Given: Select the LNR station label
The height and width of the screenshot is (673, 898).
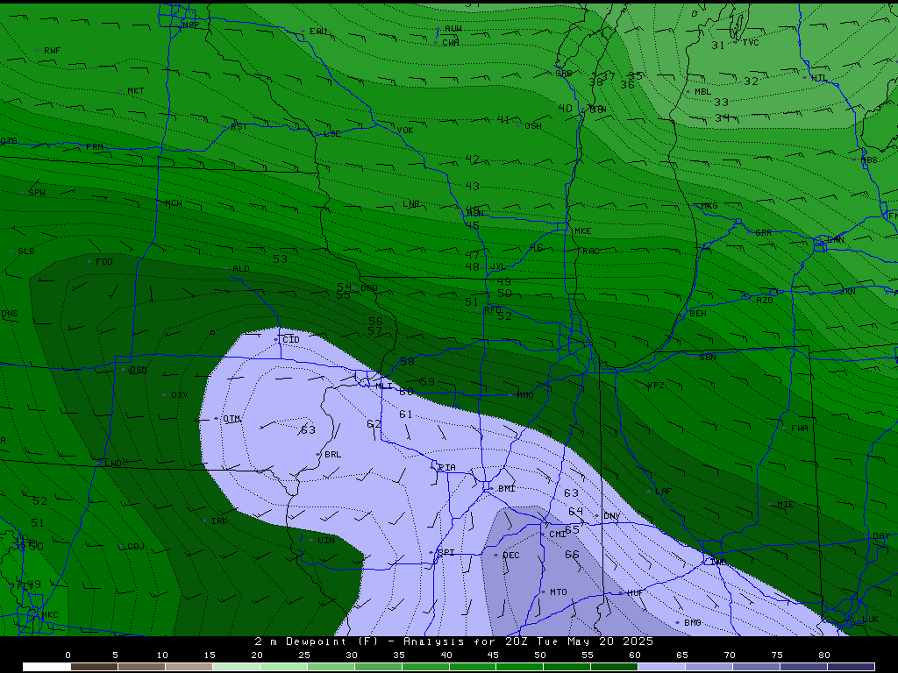Looking at the screenshot, I should pos(411,204).
